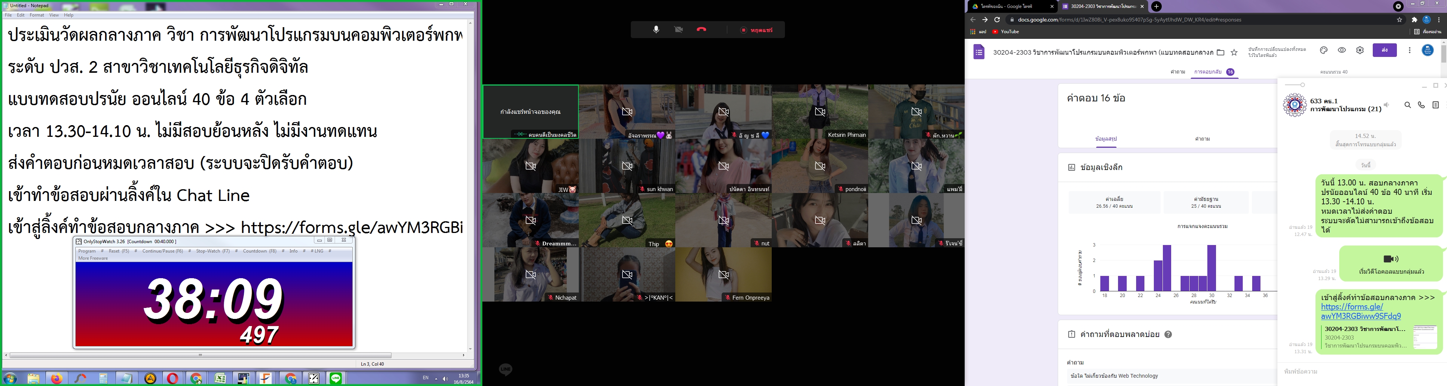Toggle camera in LINE call toolbar
The height and width of the screenshot is (386, 1447).
click(679, 30)
